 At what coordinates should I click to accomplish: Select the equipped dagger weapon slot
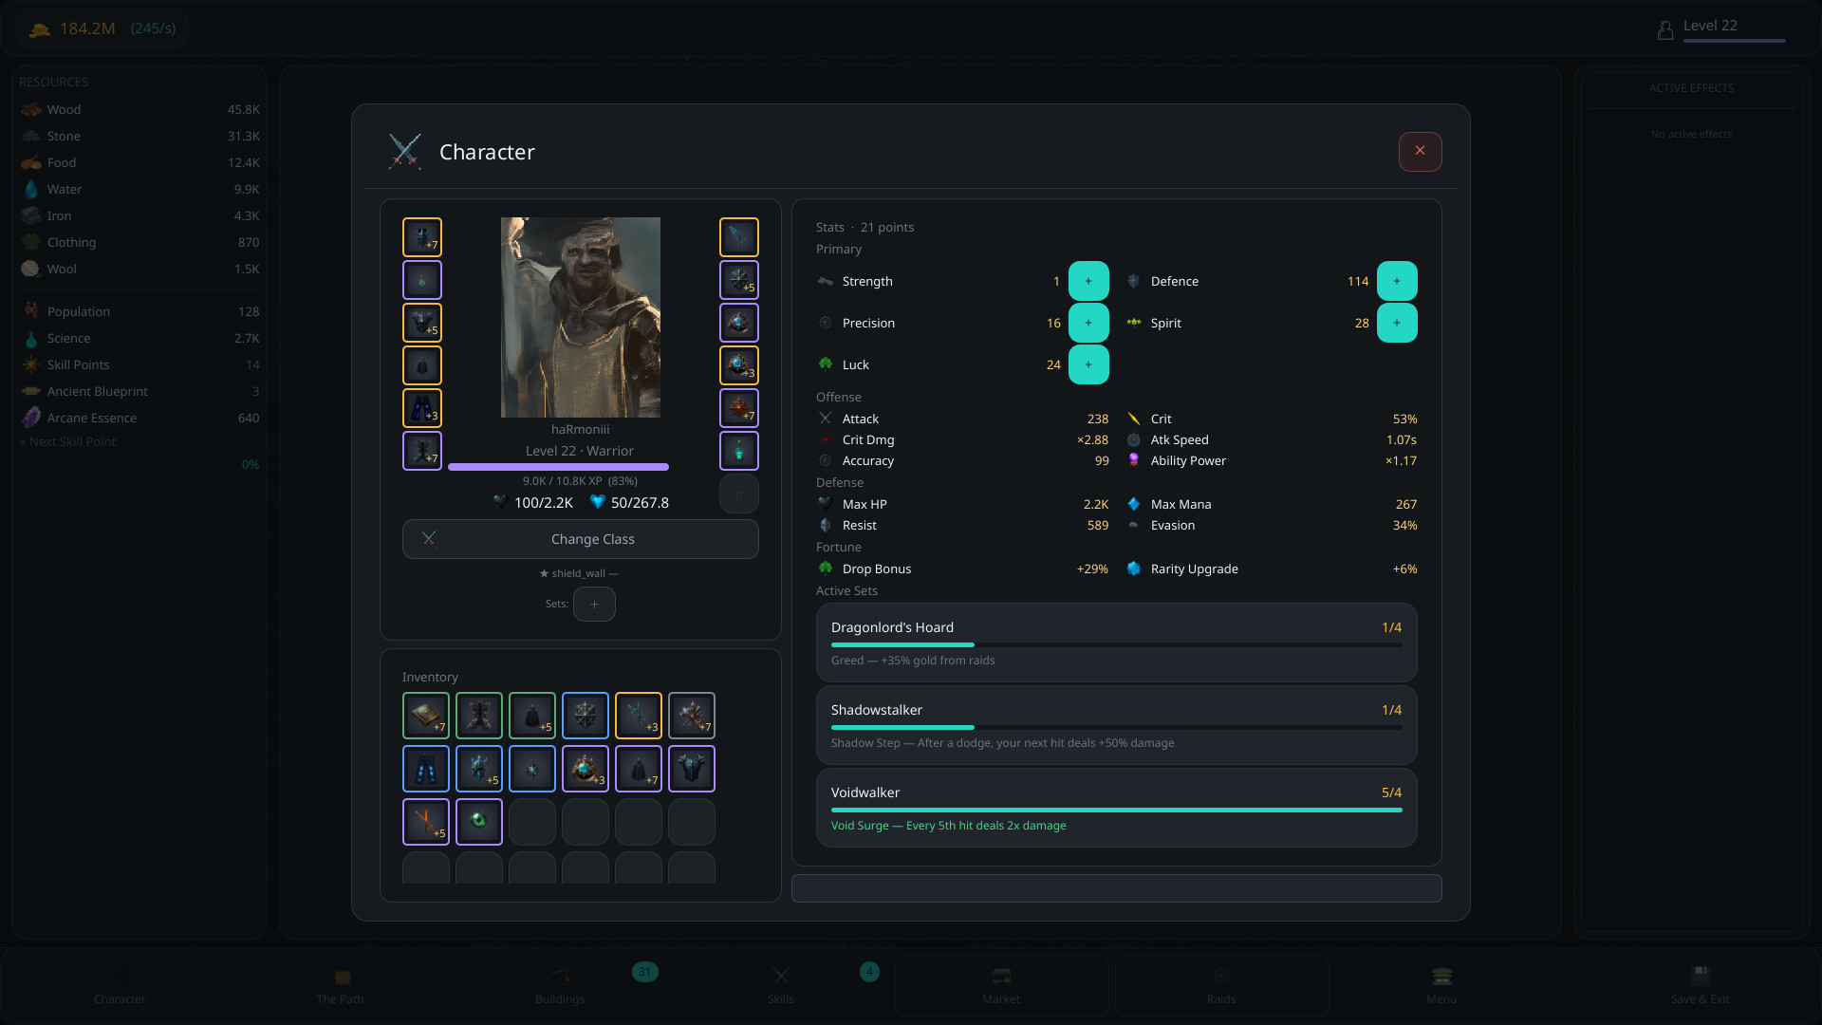click(x=739, y=237)
